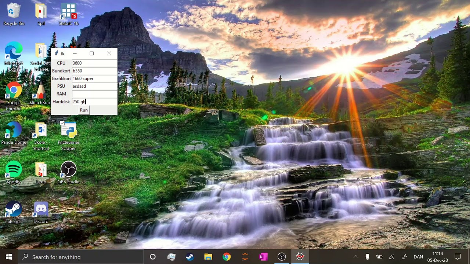This screenshot has width=470, height=264.
Task: Switch the DAN input language indicator
Action: click(418, 257)
